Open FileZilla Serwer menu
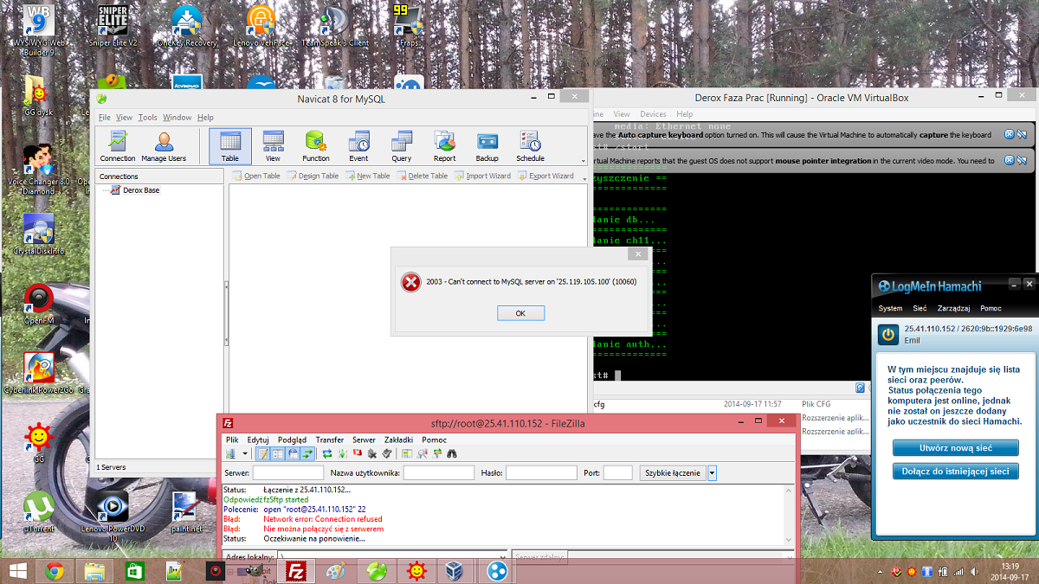The width and height of the screenshot is (1039, 584). pos(364,440)
